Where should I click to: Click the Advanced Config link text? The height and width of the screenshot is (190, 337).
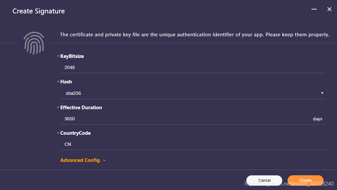80,160
